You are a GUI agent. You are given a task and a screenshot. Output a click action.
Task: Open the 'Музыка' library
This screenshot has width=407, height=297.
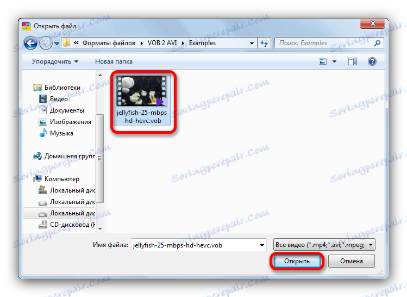pos(61,133)
